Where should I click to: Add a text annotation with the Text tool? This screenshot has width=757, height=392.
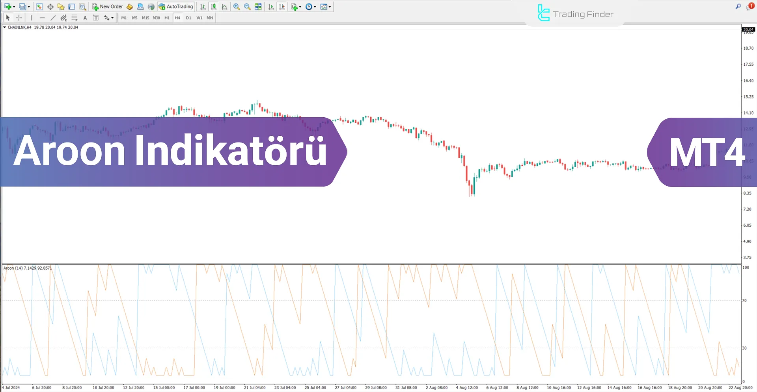pyautogui.click(x=85, y=17)
